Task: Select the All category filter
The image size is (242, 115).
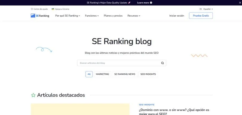Action: pyautogui.click(x=89, y=74)
